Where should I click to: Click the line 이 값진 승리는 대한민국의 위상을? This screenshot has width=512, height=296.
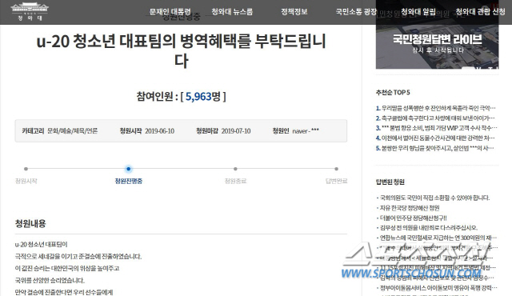(67, 268)
